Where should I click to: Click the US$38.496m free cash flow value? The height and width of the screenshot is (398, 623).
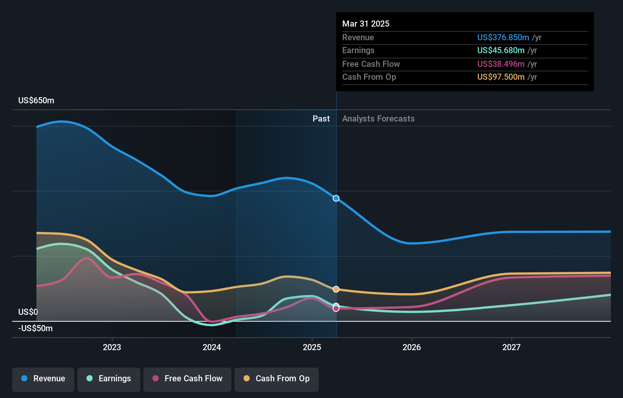(501, 64)
